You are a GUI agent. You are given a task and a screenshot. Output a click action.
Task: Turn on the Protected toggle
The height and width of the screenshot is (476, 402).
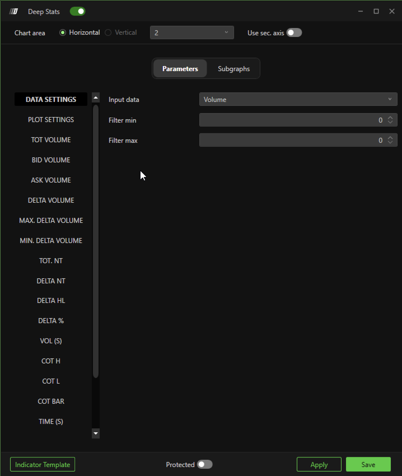point(205,465)
